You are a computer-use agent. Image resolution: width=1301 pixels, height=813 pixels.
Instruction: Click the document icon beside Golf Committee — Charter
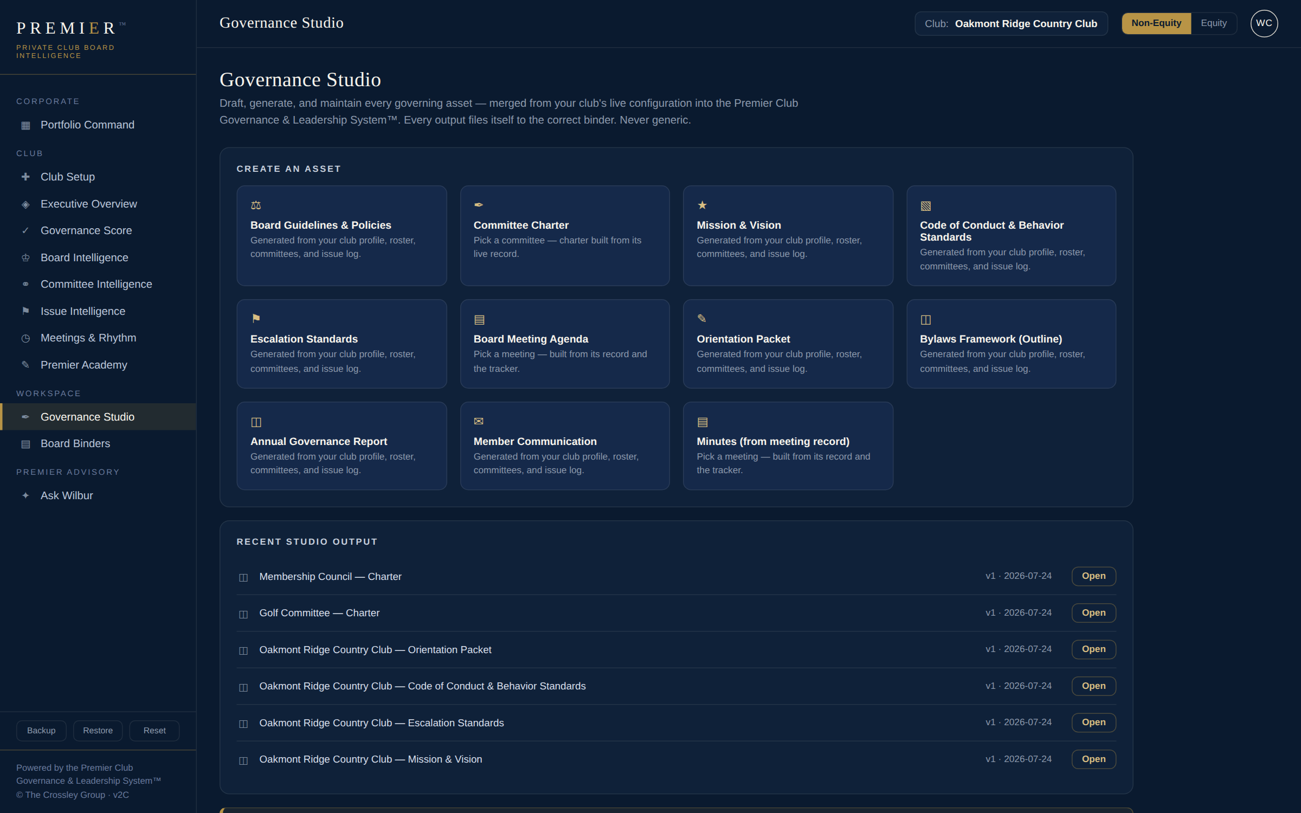[x=243, y=614]
